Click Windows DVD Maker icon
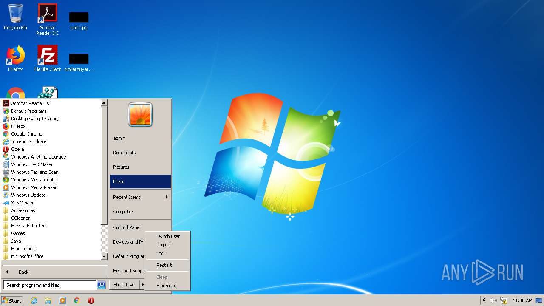 6,164
